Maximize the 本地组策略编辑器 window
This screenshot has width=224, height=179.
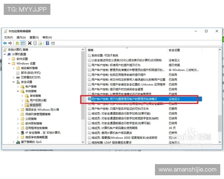[206, 31]
